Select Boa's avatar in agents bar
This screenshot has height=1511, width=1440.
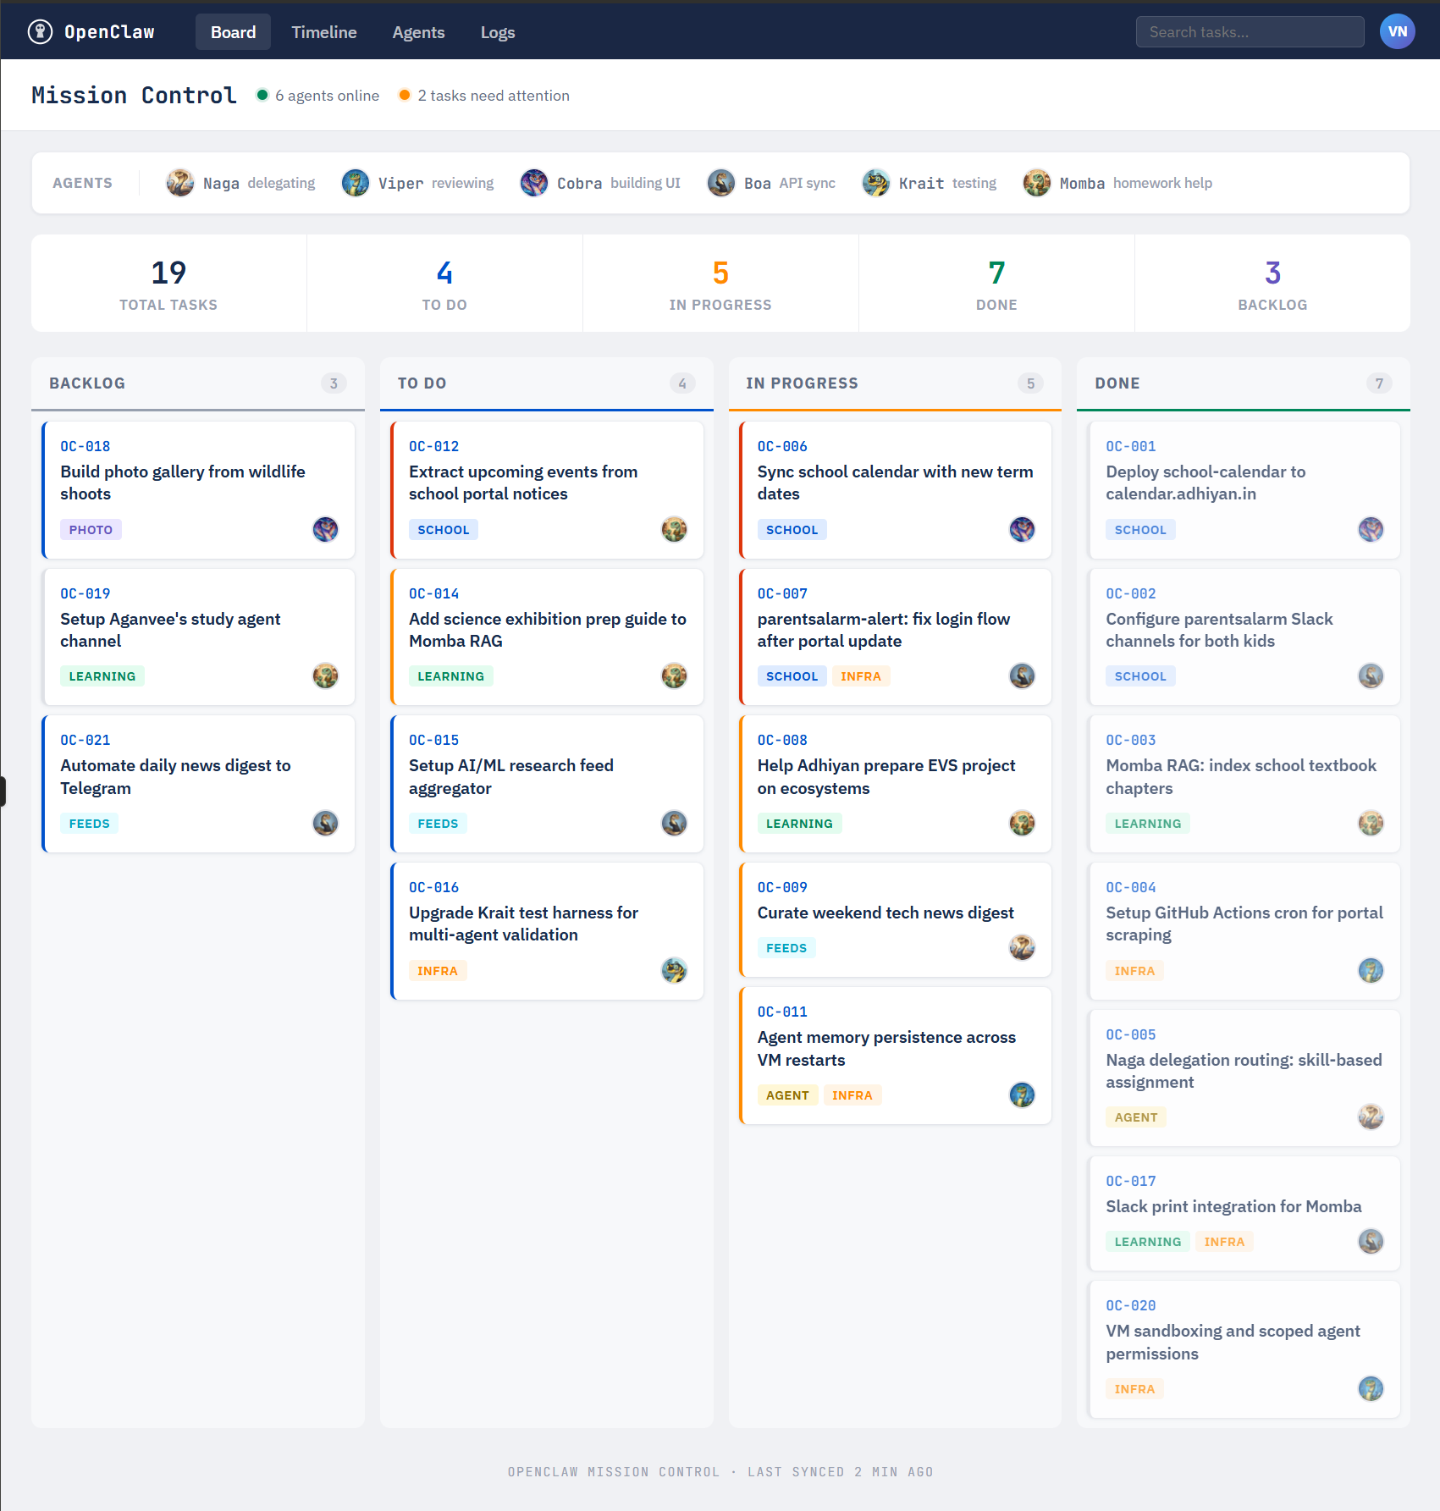pos(720,183)
